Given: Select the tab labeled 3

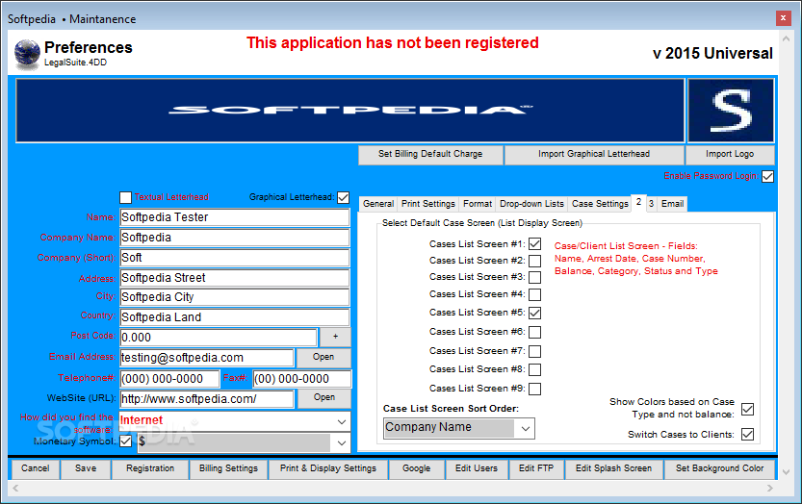Looking at the screenshot, I should pos(651,204).
